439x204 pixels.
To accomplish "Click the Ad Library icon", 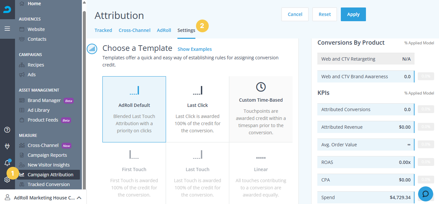I will click(x=22, y=110).
